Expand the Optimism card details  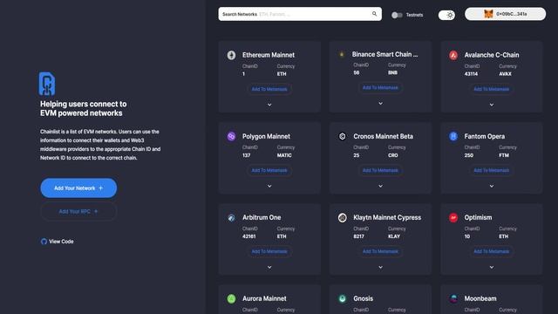492,267
